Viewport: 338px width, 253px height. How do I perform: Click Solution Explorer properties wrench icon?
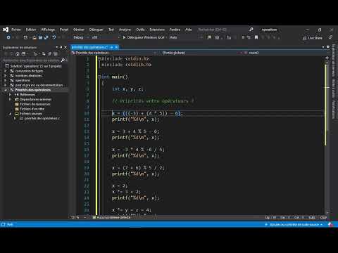click(49, 54)
